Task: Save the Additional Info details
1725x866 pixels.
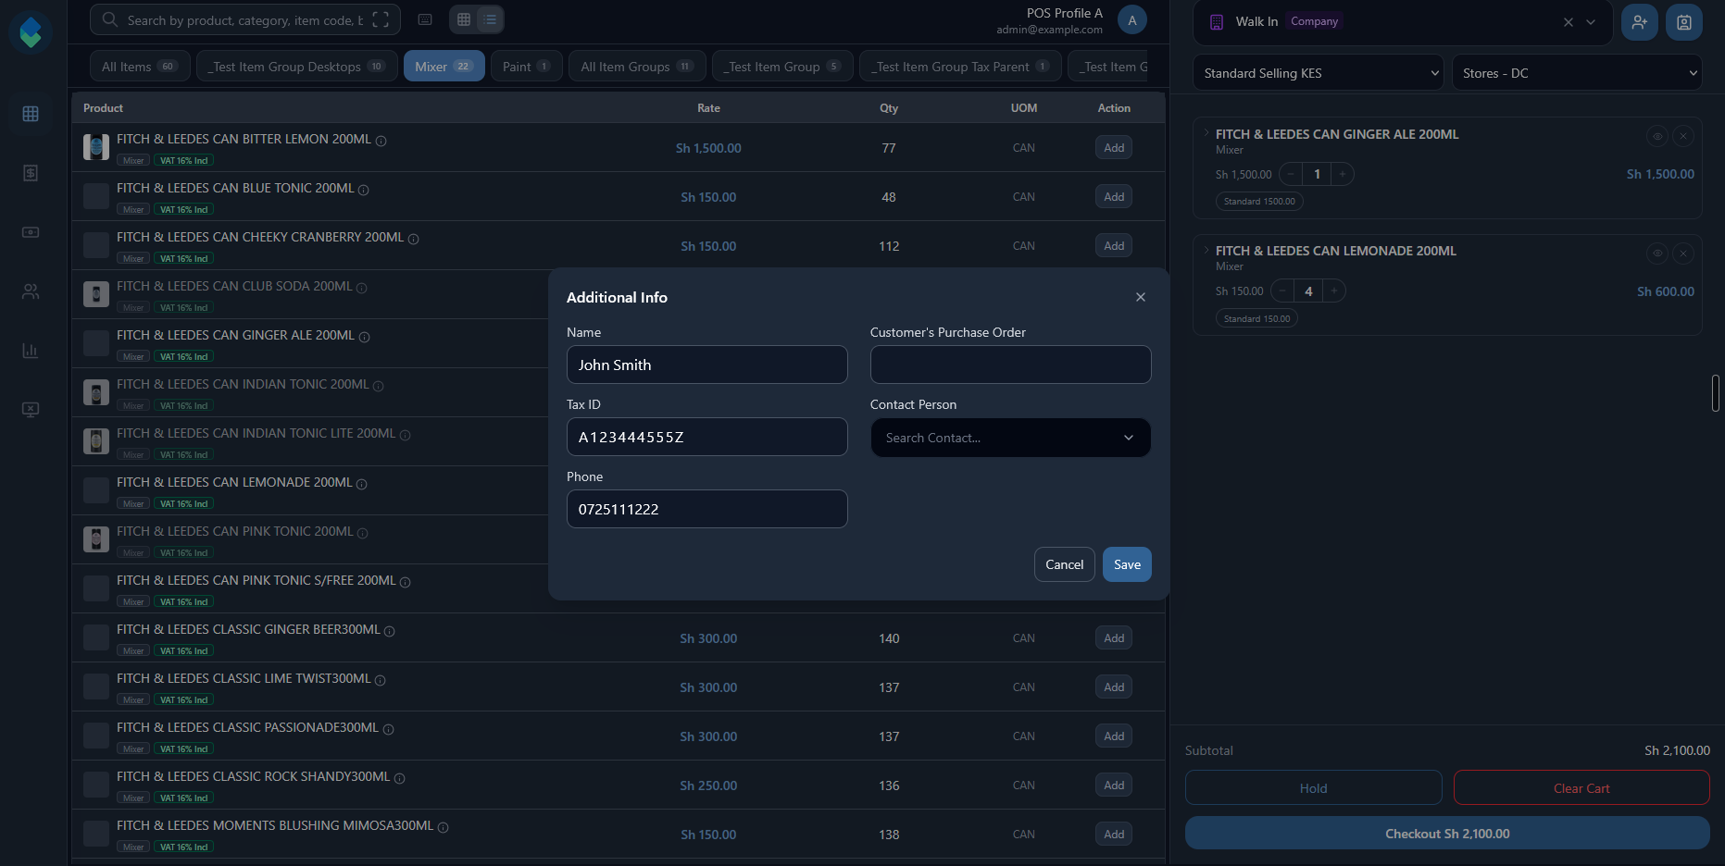Action: (x=1127, y=564)
